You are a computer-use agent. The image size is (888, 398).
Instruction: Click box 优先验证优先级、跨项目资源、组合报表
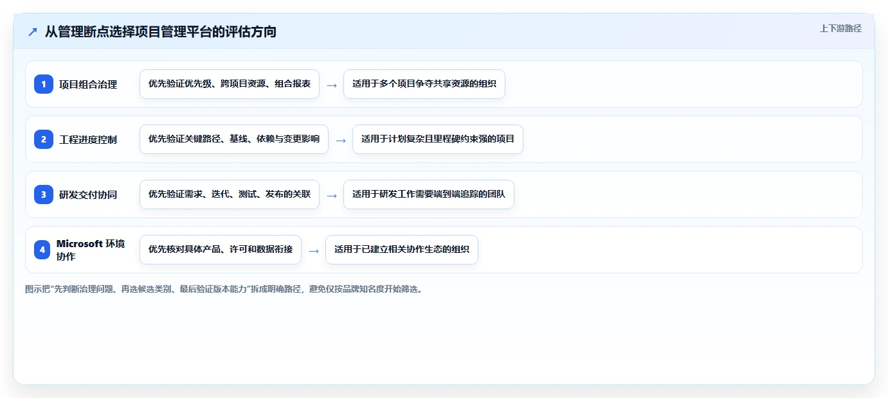230,84
